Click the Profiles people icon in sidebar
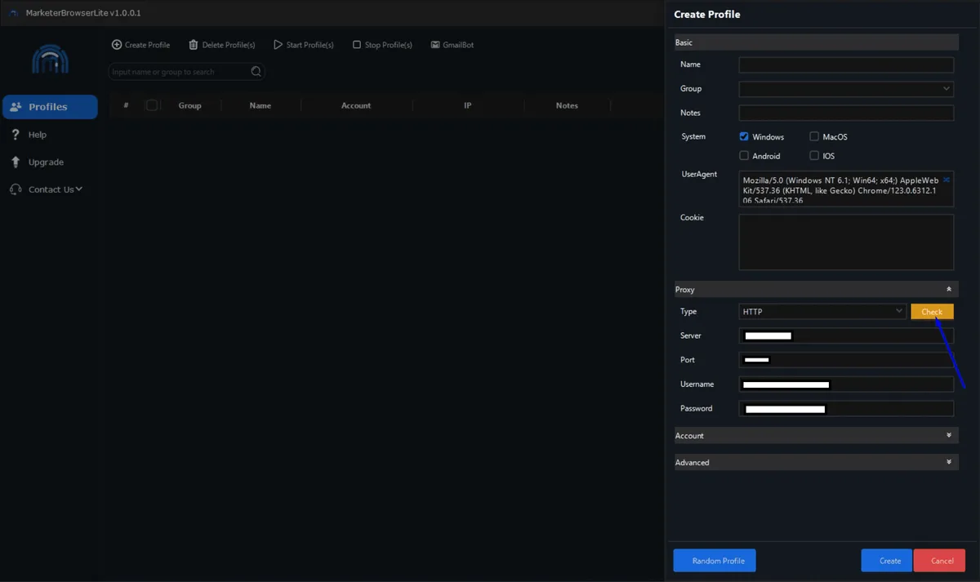980x582 pixels. coord(16,107)
